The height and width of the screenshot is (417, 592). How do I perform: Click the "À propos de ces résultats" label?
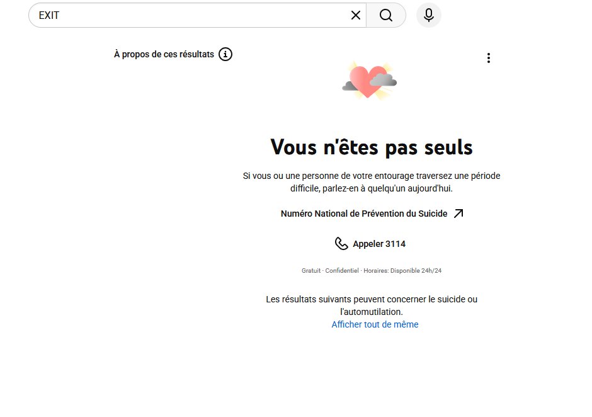click(163, 54)
